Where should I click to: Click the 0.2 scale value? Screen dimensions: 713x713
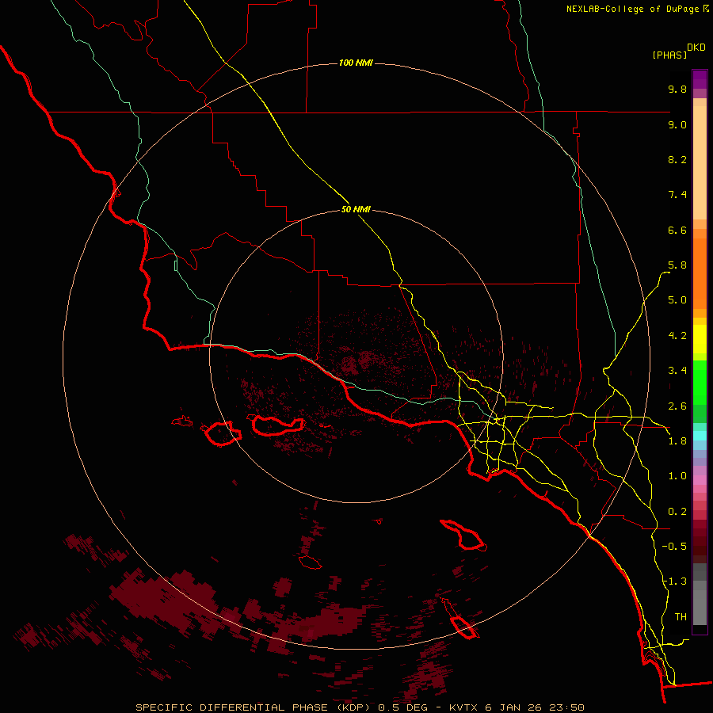677,512
